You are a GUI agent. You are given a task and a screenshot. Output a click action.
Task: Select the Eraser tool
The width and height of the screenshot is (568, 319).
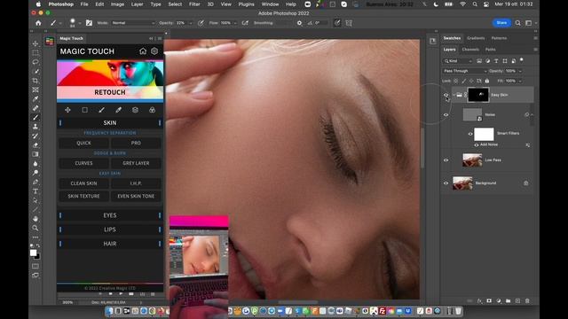point(35,144)
